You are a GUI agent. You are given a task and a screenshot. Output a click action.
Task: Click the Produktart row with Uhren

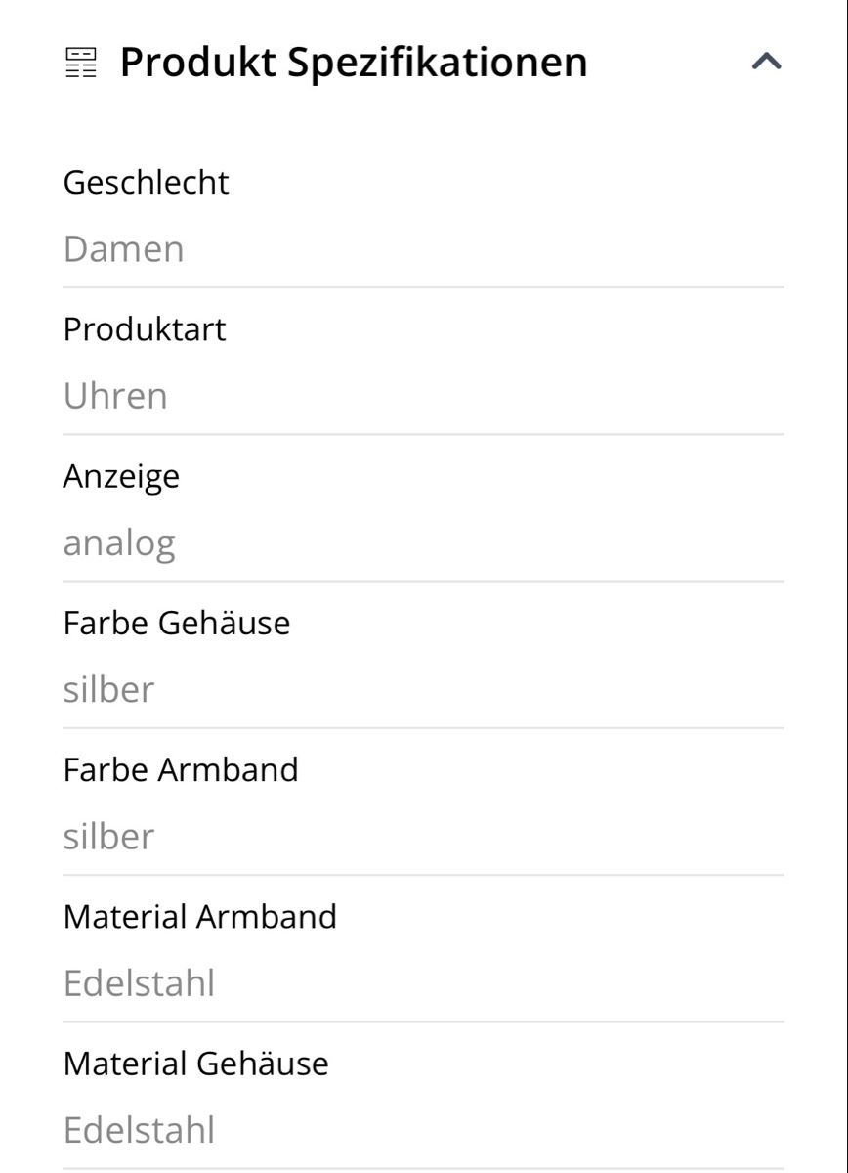point(424,362)
